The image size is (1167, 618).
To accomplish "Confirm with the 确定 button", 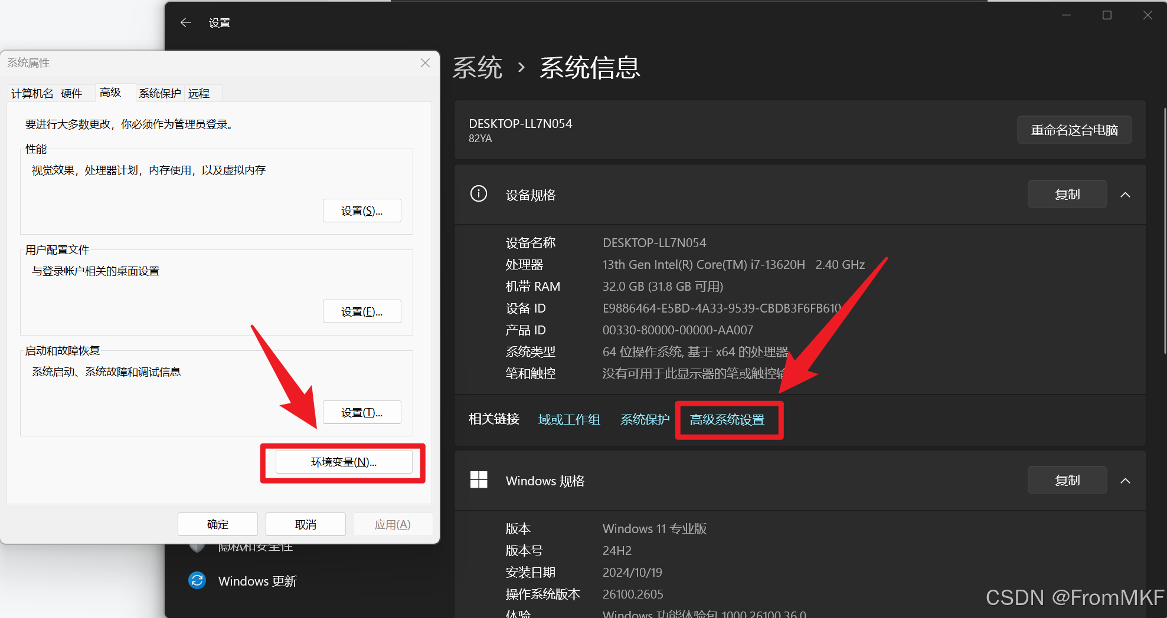I will pyautogui.click(x=218, y=524).
